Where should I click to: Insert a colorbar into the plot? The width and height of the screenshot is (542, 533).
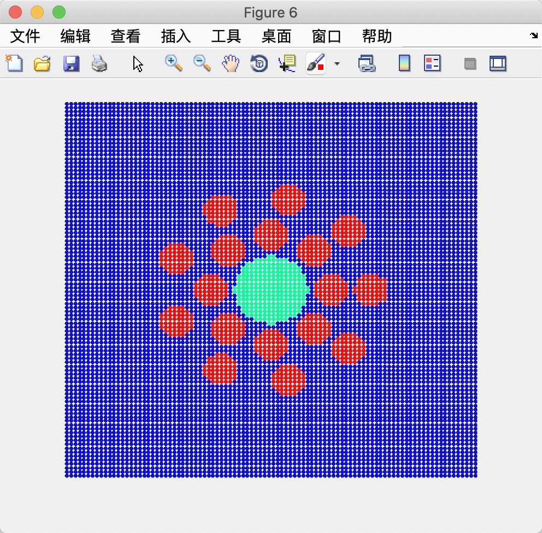(x=403, y=63)
